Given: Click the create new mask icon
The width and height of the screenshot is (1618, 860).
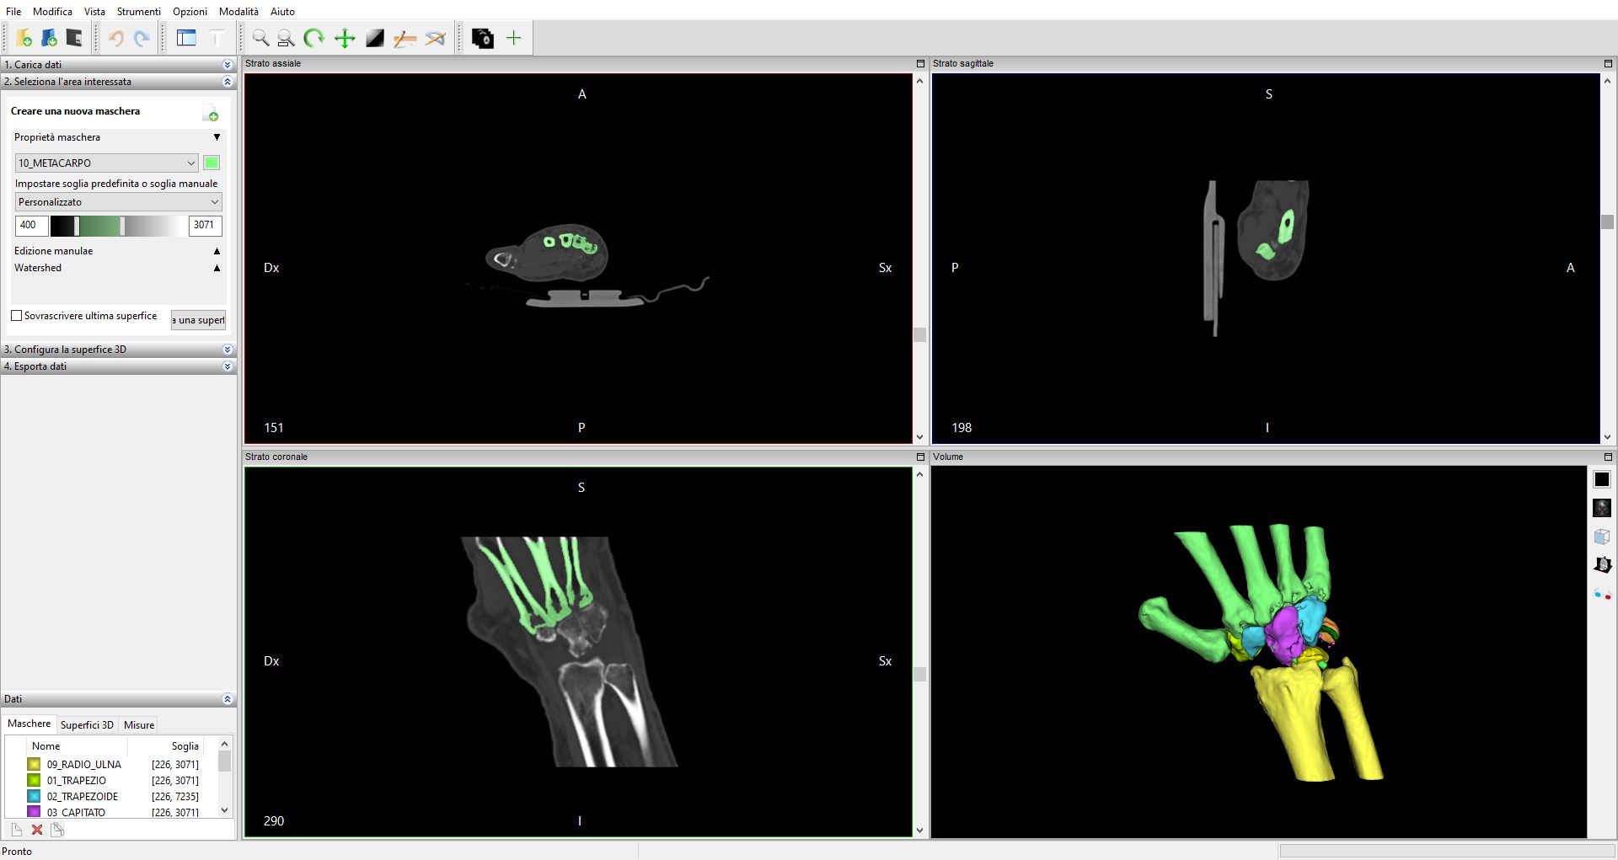Looking at the screenshot, I should pos(211,113).
